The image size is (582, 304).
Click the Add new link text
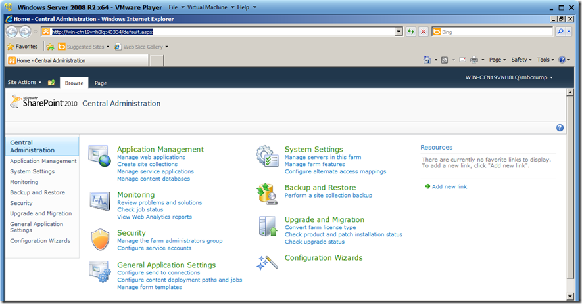450,187
